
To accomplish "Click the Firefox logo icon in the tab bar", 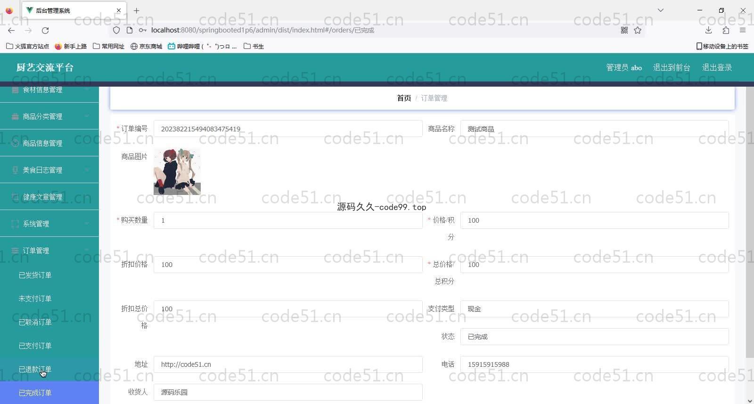I will tap(9, 10).
